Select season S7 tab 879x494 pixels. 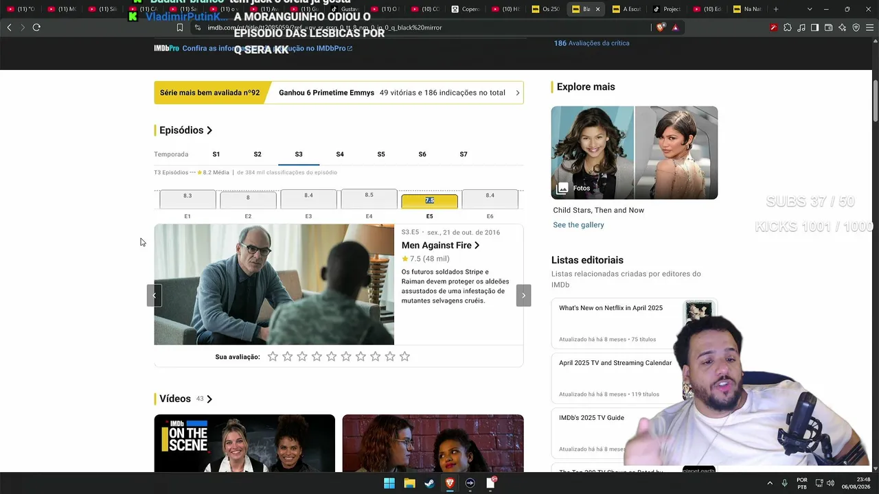click(x=464, y=154)
